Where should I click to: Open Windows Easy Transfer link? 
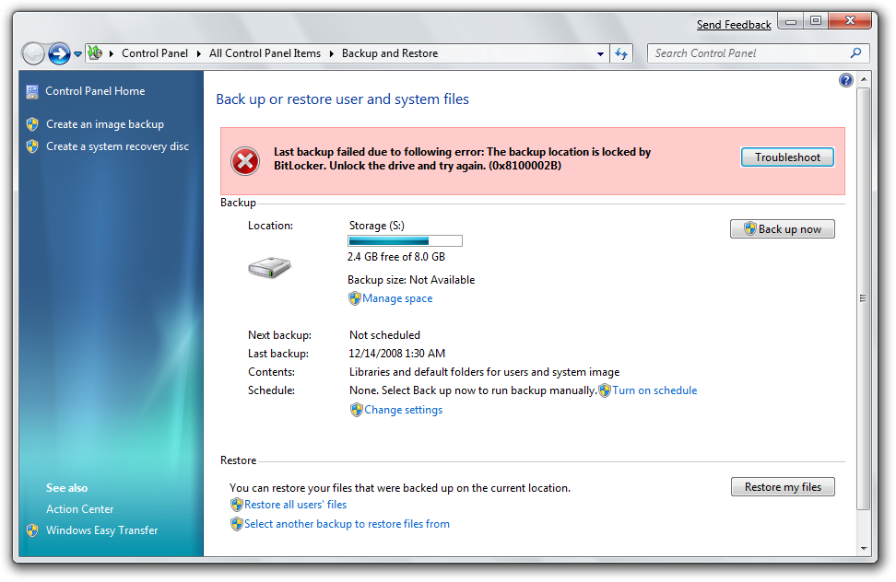[101, 530]
